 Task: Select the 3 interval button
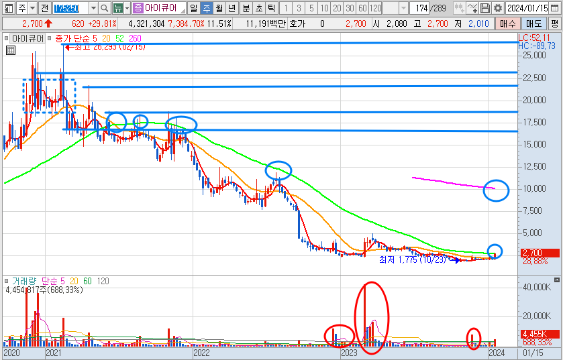point(299,8)
